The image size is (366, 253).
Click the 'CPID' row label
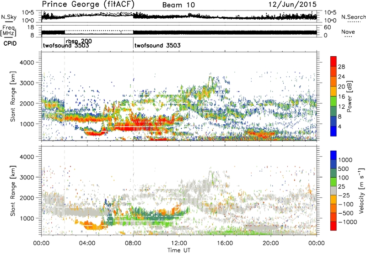coord(10,43)
